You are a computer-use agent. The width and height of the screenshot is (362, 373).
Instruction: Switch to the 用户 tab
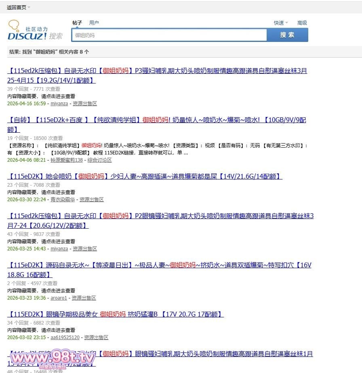coord(94,23)
